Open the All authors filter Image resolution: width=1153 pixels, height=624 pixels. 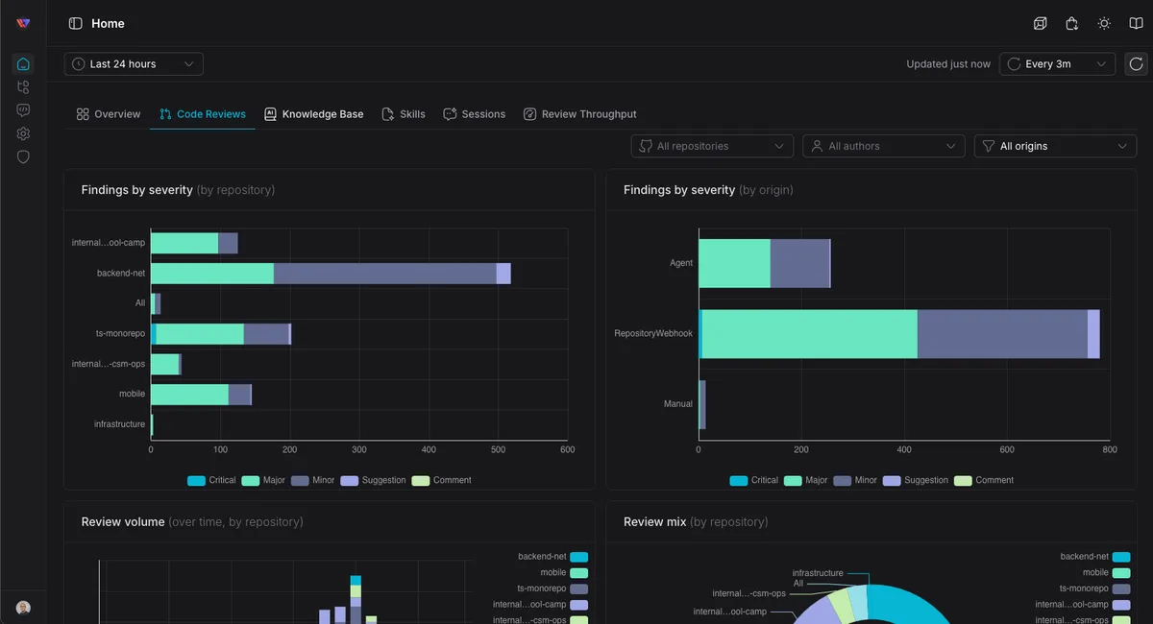[x=884, y=146]
